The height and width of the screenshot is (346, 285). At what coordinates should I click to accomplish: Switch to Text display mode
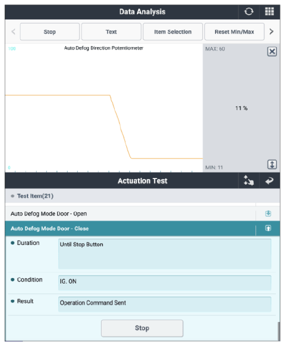111,32
